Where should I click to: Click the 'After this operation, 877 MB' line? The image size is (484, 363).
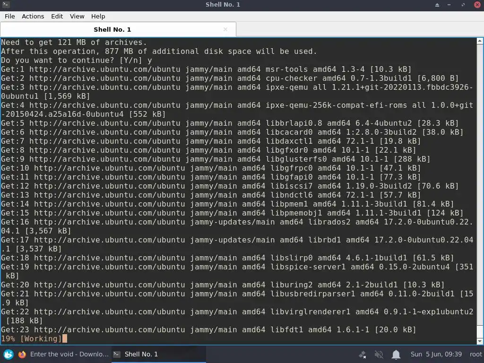point(159,51)
